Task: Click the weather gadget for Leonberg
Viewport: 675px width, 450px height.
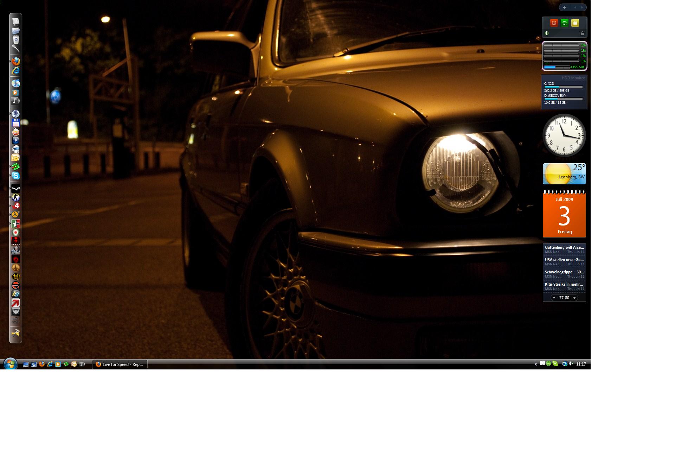Action: tap(564, 174)
